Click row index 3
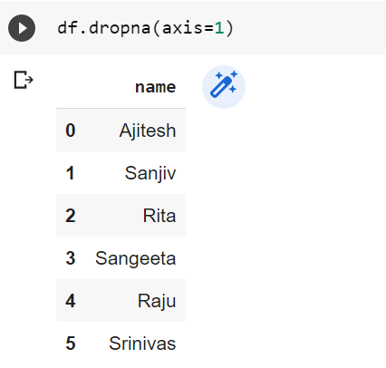 click(71, 258)
